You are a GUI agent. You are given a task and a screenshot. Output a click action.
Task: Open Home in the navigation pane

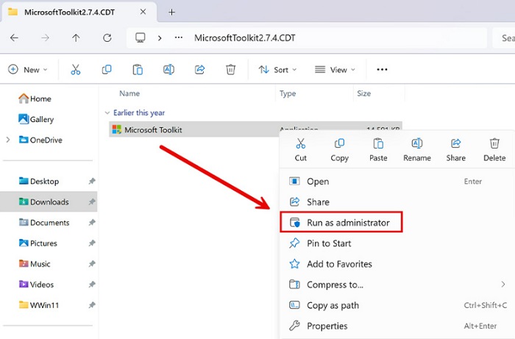35,99
